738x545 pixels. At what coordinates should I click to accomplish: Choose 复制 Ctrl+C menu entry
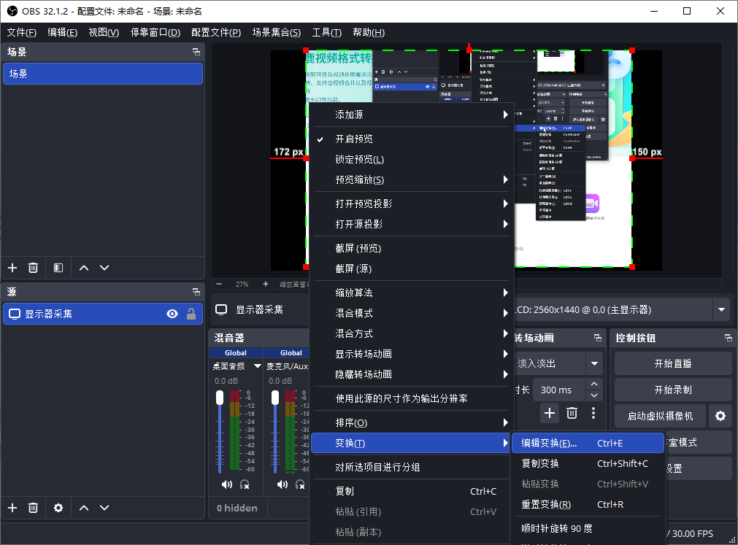point(412,492)
